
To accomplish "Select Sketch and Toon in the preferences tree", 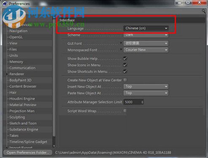I will (23, 123).
